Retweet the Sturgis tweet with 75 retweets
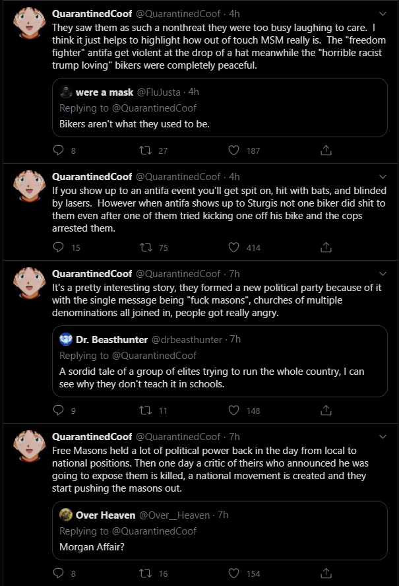 tap(145, 247)
